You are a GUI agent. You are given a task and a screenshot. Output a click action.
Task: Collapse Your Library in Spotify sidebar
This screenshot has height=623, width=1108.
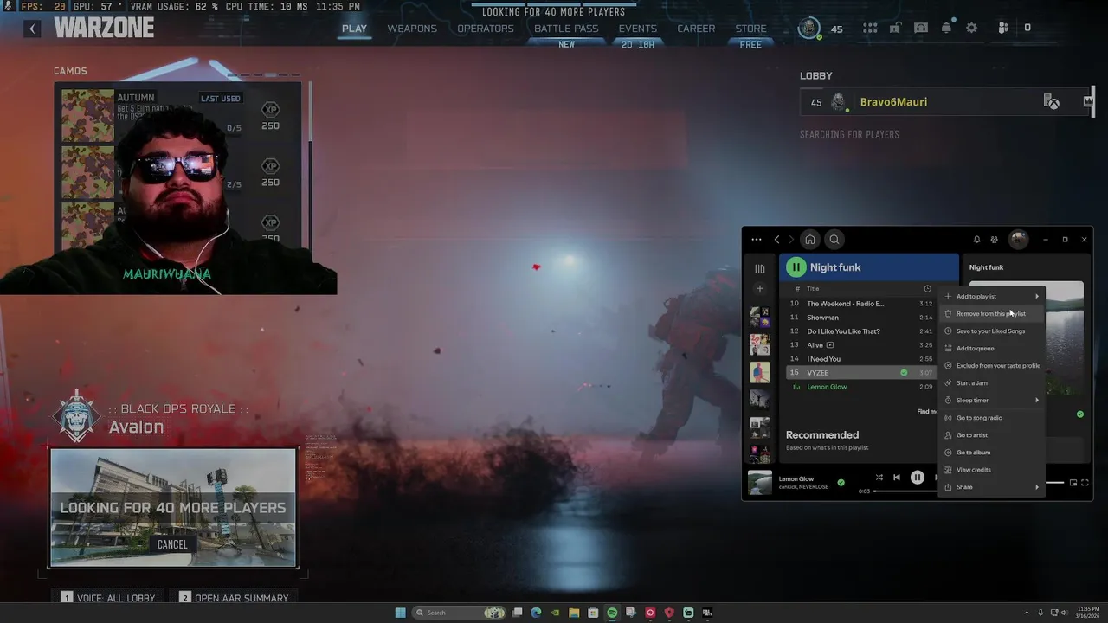pos(760,268)
